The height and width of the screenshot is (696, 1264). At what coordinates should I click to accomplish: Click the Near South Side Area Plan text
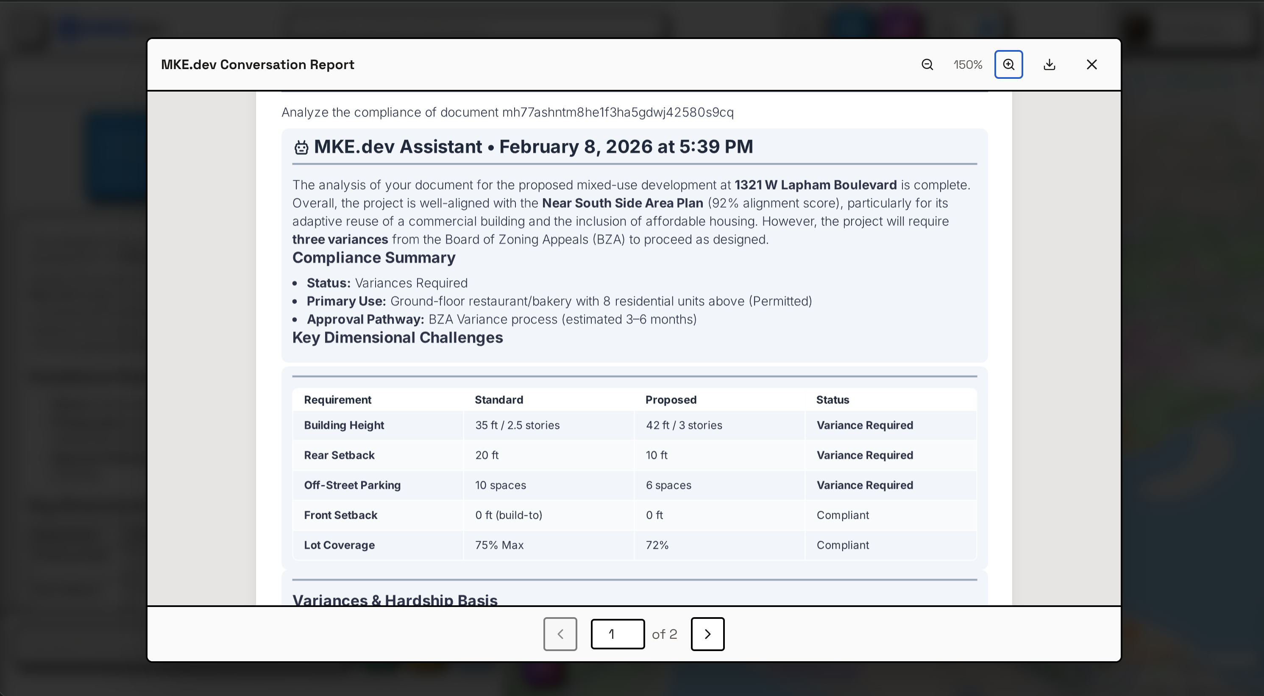(622, 203)
